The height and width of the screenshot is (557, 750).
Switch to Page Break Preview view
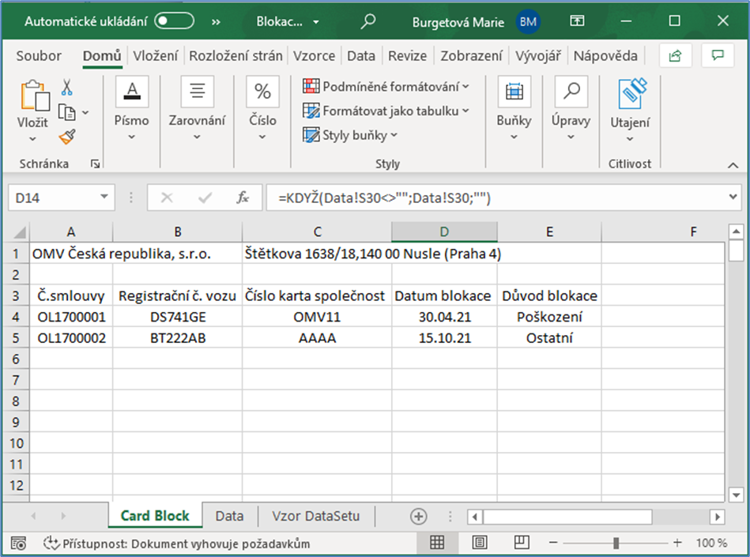pyautogui.click(x=521, y=543)
